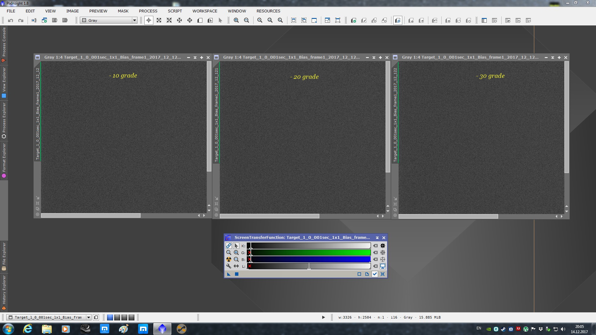This screenshot has width=596, height=335.
Task: Click STF browse documentation page icon
Action: (x=367, y=274)
